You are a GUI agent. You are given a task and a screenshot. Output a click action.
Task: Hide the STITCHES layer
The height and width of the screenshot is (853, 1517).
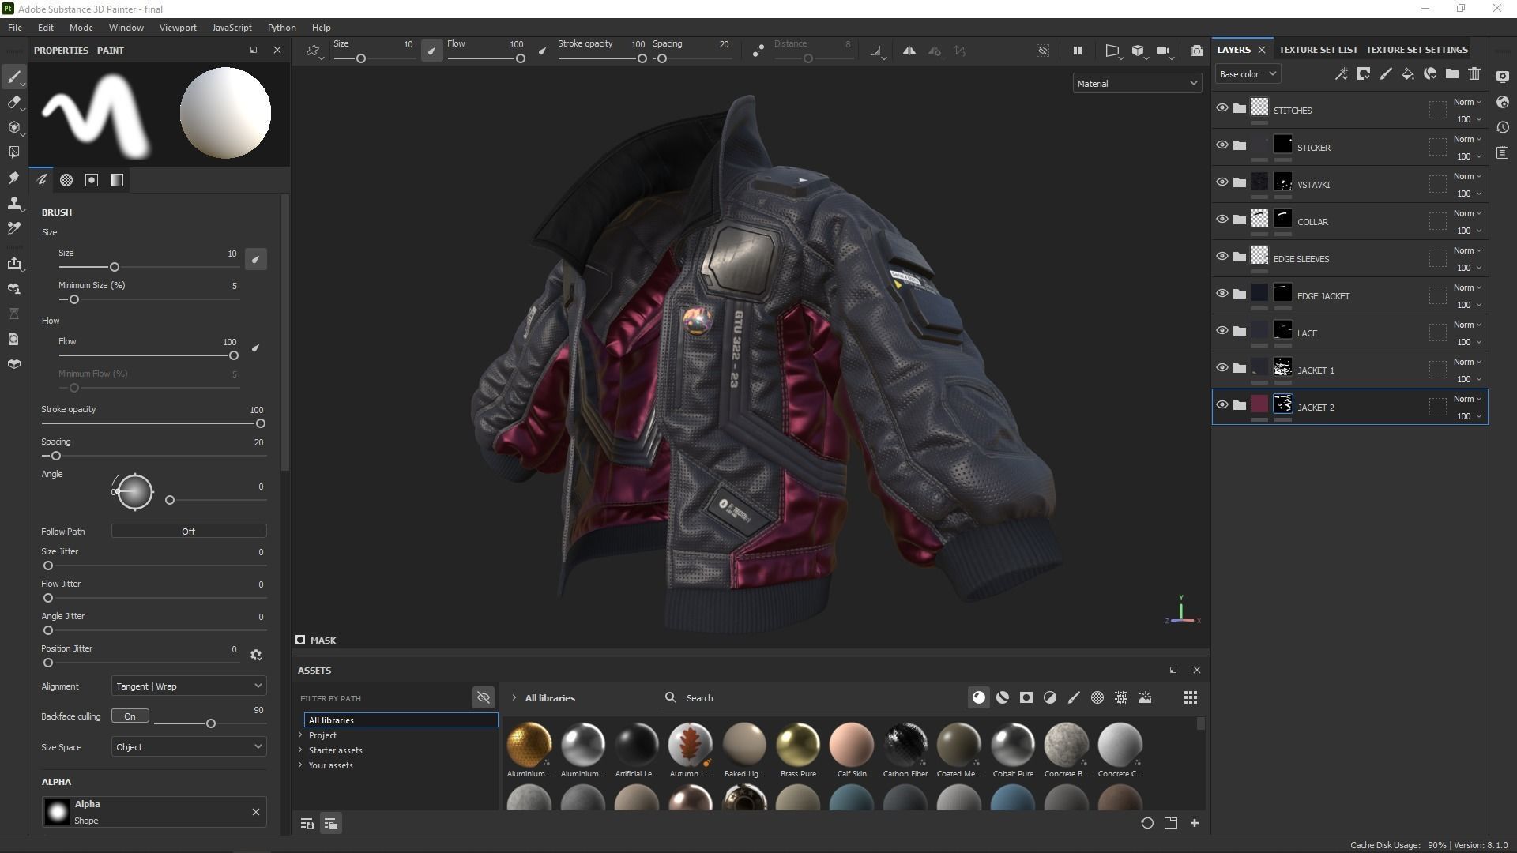pyautogui.click(x=1222, y=108)
